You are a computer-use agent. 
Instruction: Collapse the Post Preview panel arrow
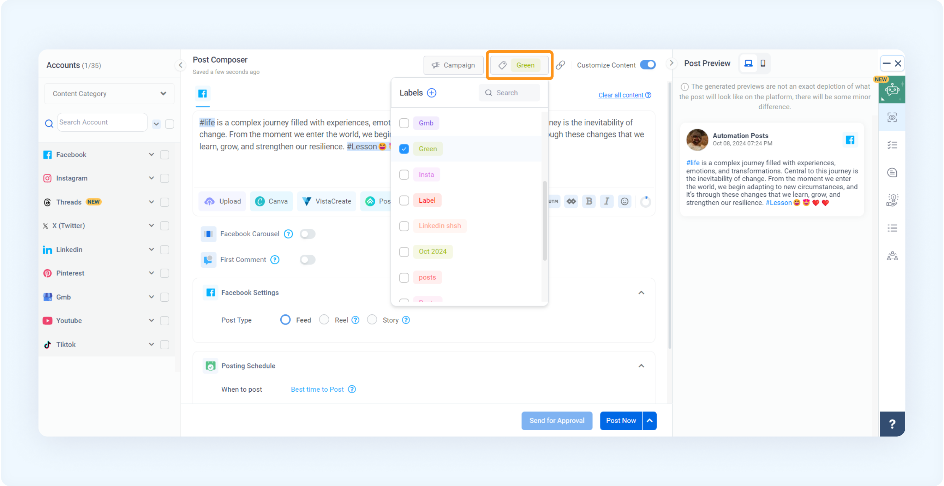tap(671, 63)
